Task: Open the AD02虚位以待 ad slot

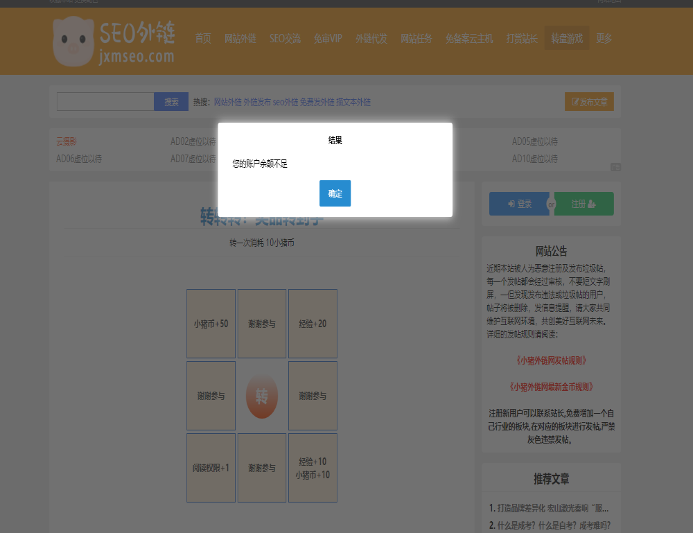Action: (x=193, y=141)
